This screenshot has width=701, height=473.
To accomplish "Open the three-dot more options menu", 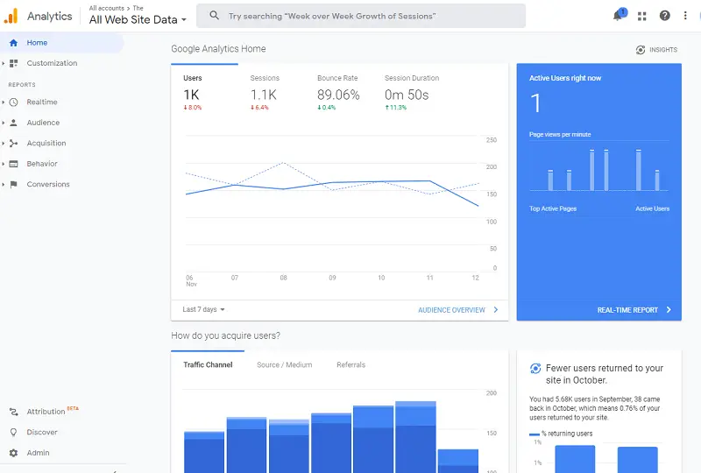I will click(x=685, y=16).
